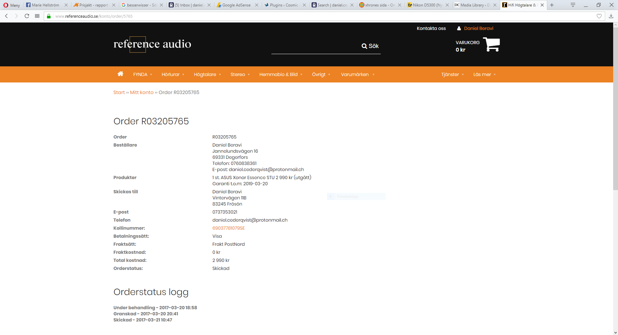Click the Start breadcrumb link
618x335 pixels.
(119, 92)
